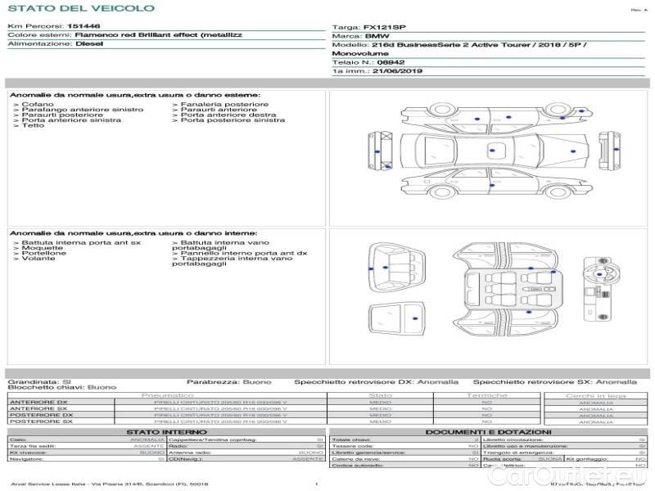Select the Paraurti posteriore entry
Viewport: 655px width, 491px height.
tap(58, 115)
